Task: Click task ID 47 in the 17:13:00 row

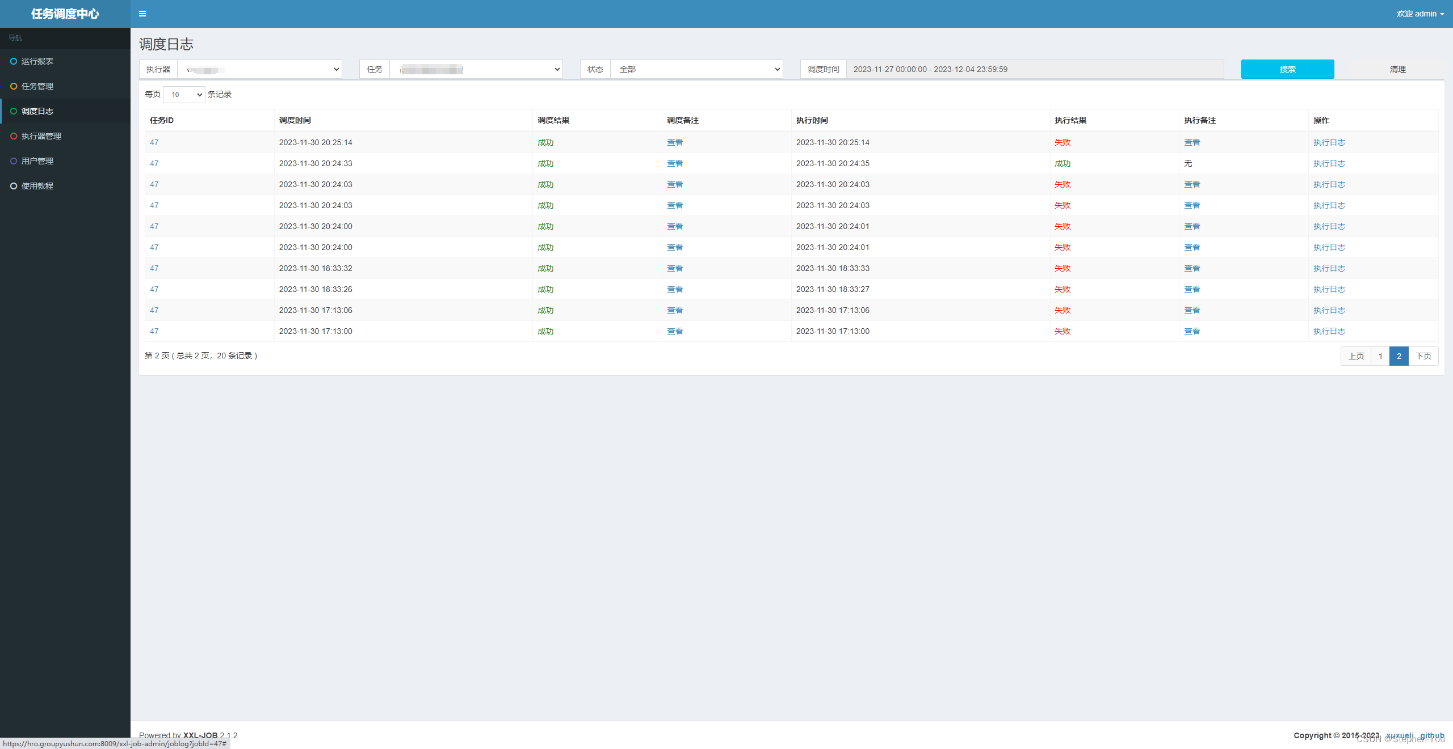Action: click(154, 331)
